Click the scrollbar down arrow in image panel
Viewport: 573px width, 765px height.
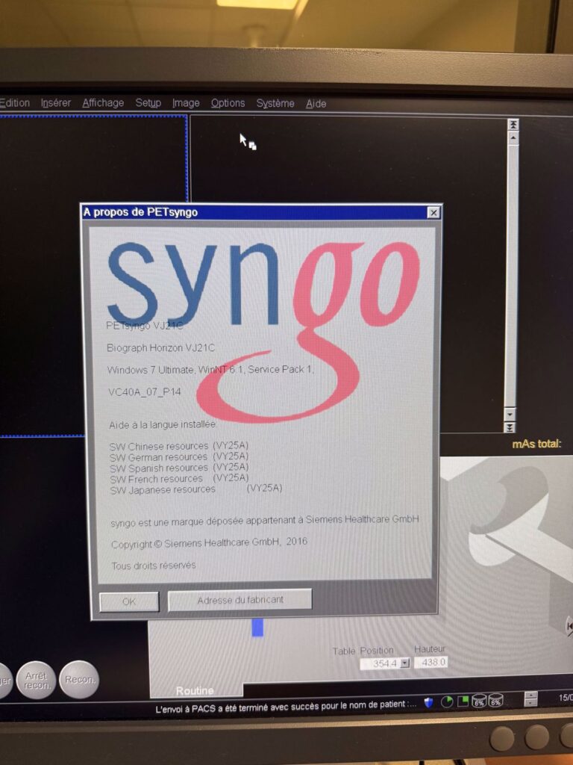pos(510,414)
